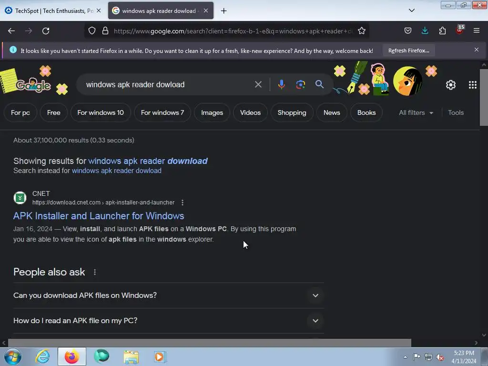Open the Firefox hamburger menu
Image resolution: width=488 pixels, height=366 pixels.
click(477, 31)
